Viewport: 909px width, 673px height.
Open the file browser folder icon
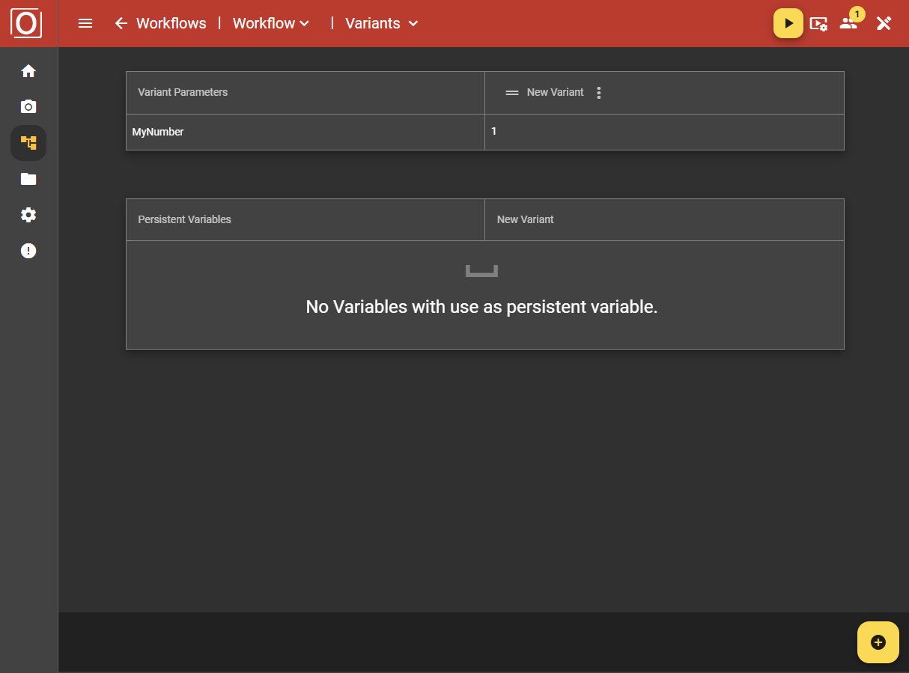coord(28,179)
